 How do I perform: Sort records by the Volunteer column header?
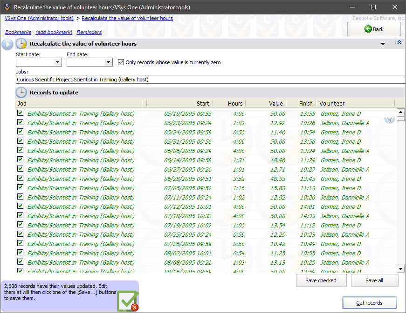pyautogui.click(x=354, y=103)
